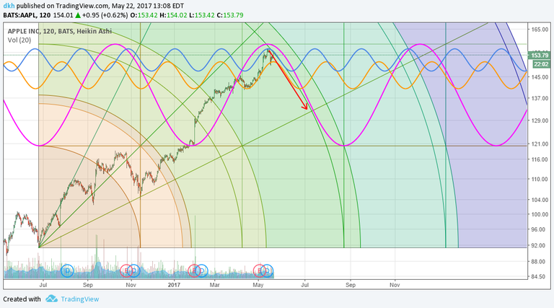The height and width of the screenshot is (308, 554).
Task: Click the second Jul label after May
Action: click(x=304, y=285)
